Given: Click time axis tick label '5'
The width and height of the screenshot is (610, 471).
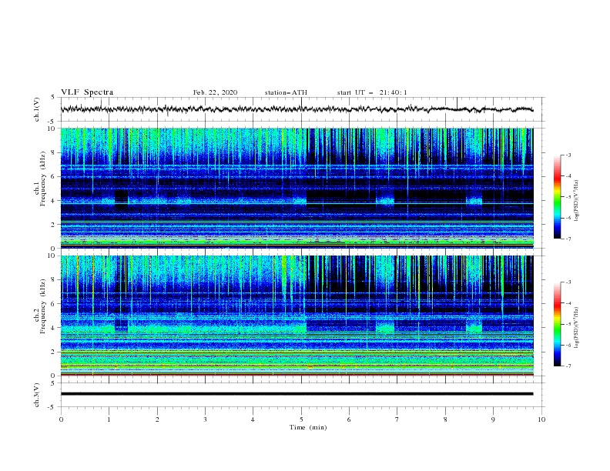Looking at the screenshot, I should tap(301, 419).
